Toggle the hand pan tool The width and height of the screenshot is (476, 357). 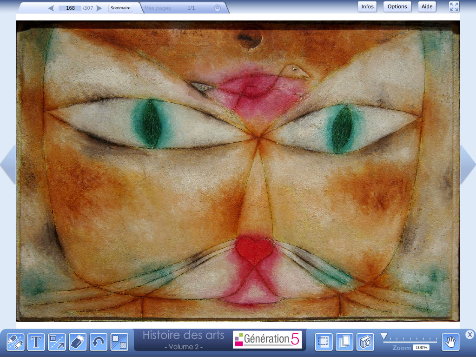450,342
